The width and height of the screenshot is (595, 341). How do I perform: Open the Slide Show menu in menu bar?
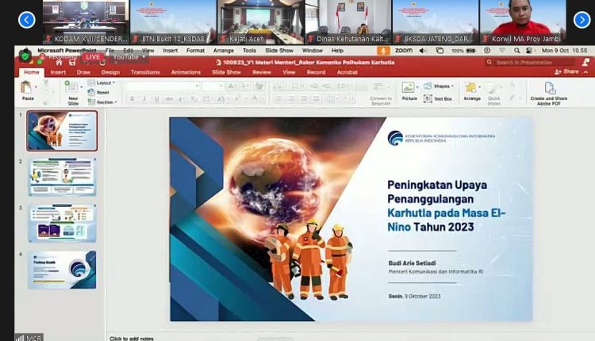(x=278, y=50)
